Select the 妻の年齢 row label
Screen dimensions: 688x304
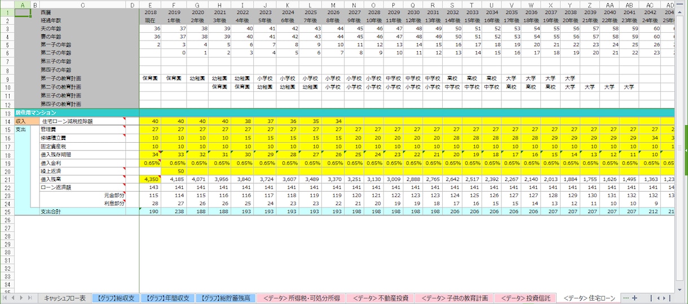click(83, 36)
